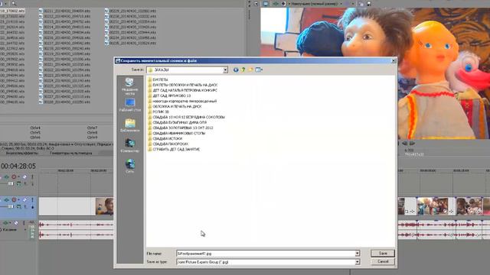Click the face thumbnail clip on timeline

coord(104,206)
